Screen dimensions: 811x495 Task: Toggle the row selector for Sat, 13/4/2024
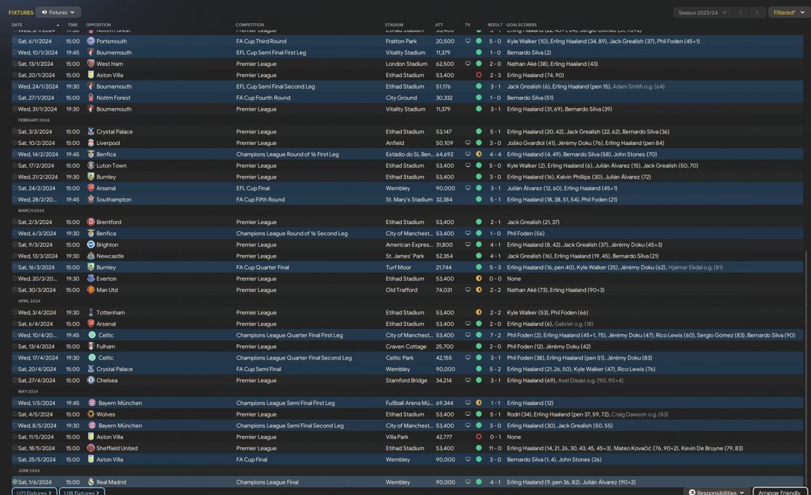click(15, 347)
